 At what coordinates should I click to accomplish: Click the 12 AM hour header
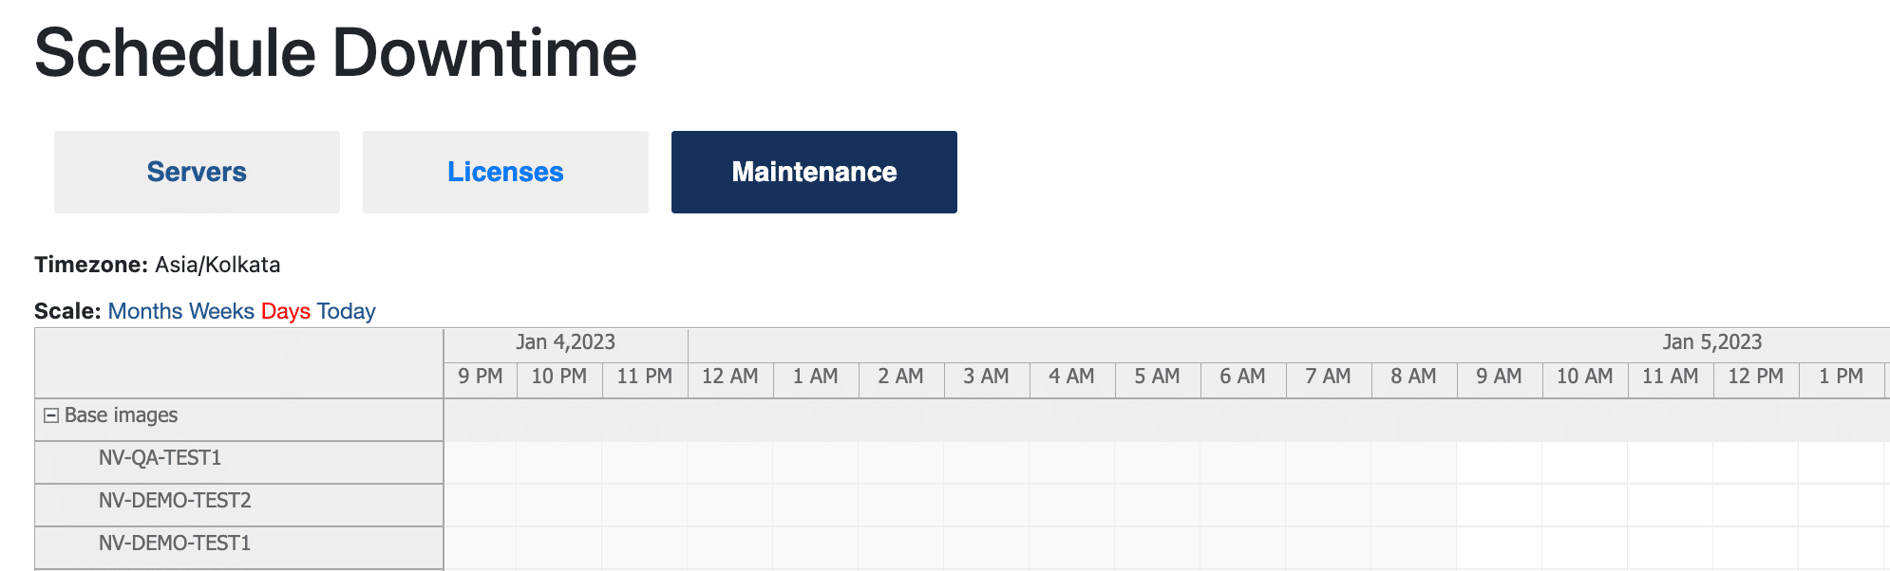tap(729, 377)
